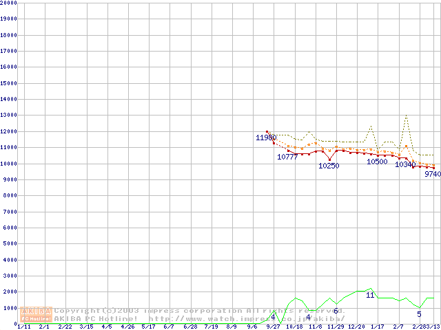Click the 15000 value on the y-axis
The image size is (441, 330).
9,83
